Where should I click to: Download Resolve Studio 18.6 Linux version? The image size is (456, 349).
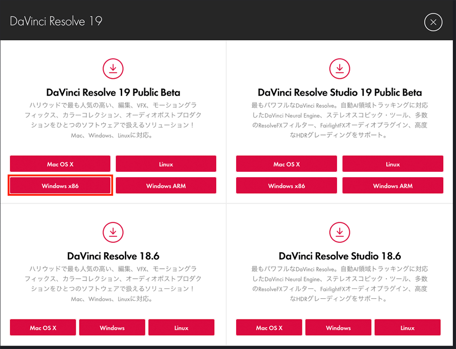click(x=408, y=328)
